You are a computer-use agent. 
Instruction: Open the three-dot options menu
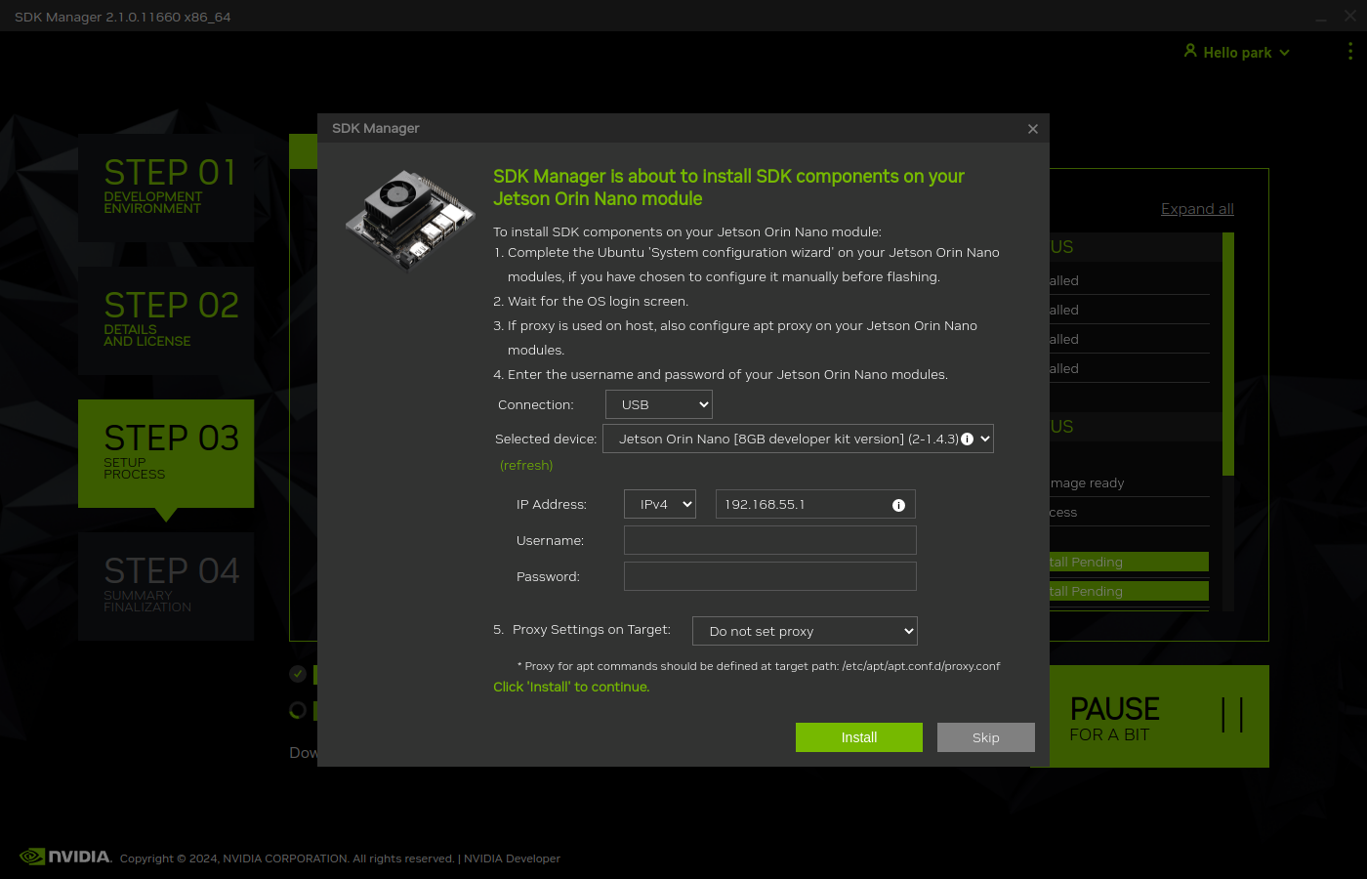(1350, 51)
